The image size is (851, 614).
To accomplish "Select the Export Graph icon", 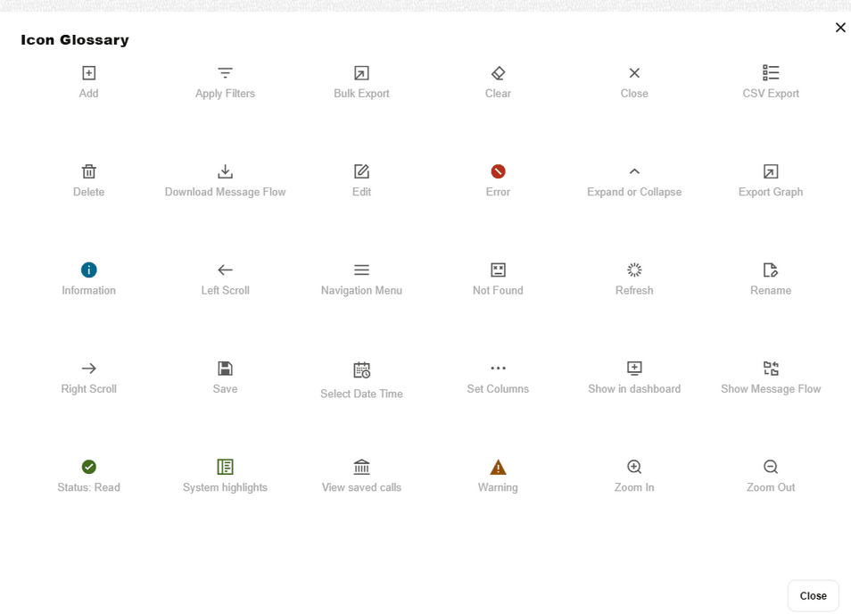I will pyautogui.click(x=770, y=170).
